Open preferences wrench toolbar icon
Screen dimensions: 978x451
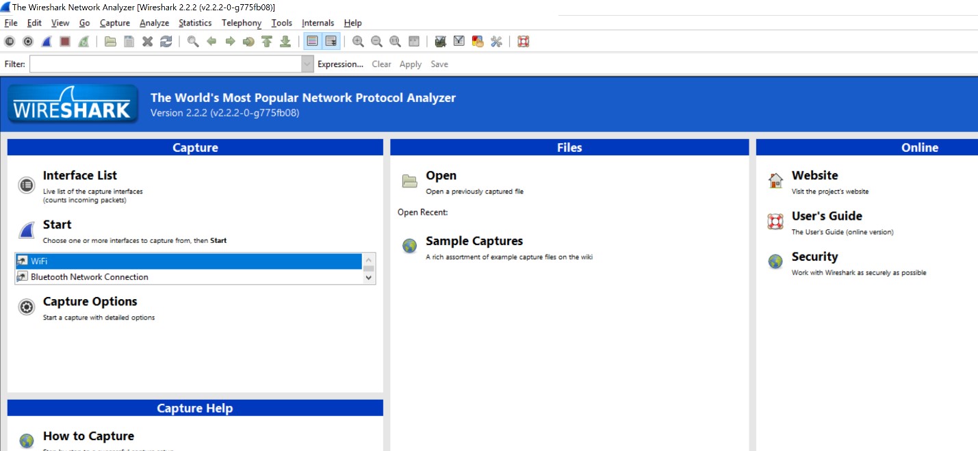[x=496, y=42]
